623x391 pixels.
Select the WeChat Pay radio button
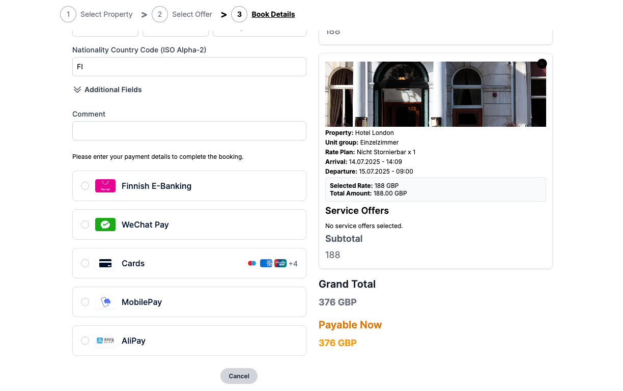85,225
